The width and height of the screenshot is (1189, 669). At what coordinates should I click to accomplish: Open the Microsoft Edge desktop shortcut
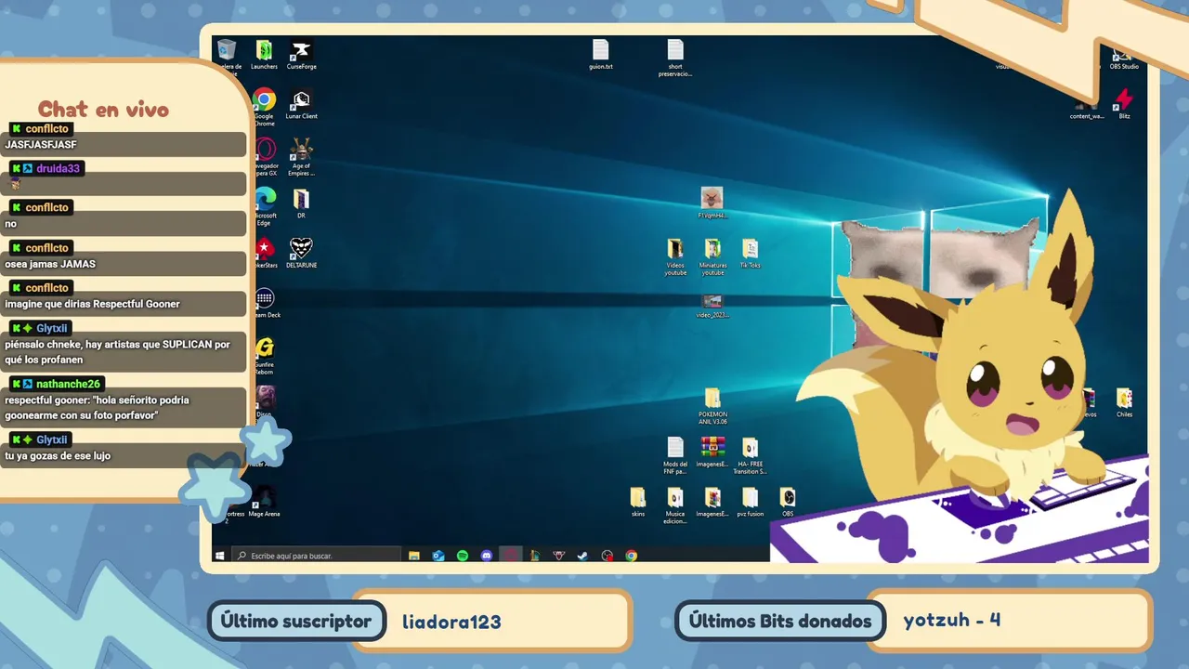pyautogui.click(x=265, y=206)
